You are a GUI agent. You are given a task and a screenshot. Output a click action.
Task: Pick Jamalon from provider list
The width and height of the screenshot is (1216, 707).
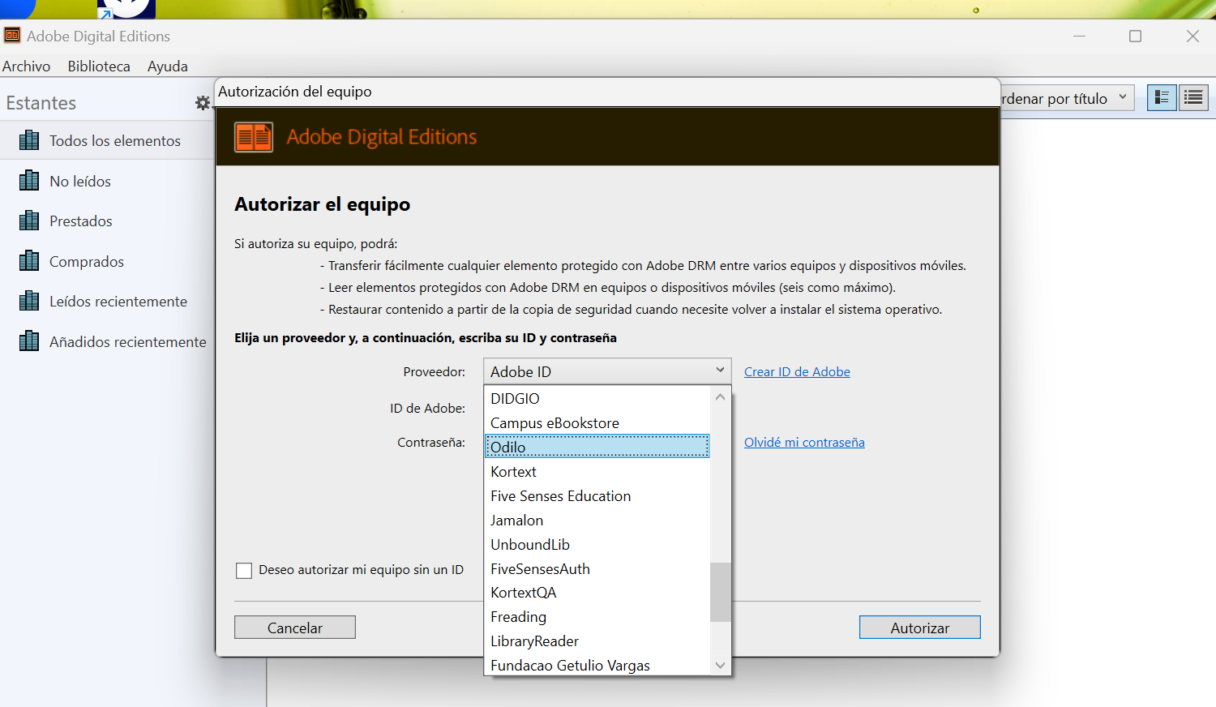tap(597, 520)
